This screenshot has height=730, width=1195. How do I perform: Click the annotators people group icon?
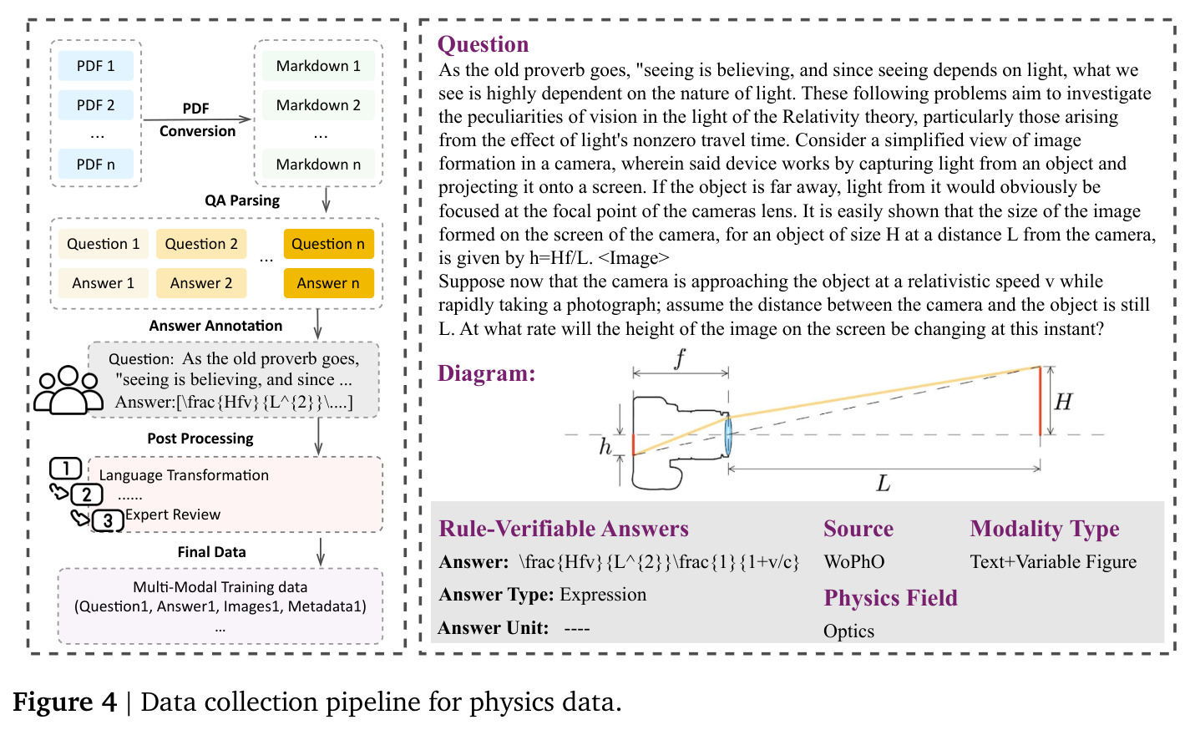(68, 390)
